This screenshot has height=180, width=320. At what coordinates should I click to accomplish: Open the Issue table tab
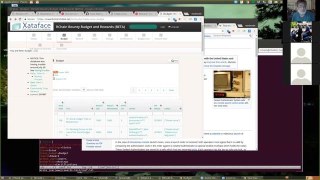tap(49, 36)
